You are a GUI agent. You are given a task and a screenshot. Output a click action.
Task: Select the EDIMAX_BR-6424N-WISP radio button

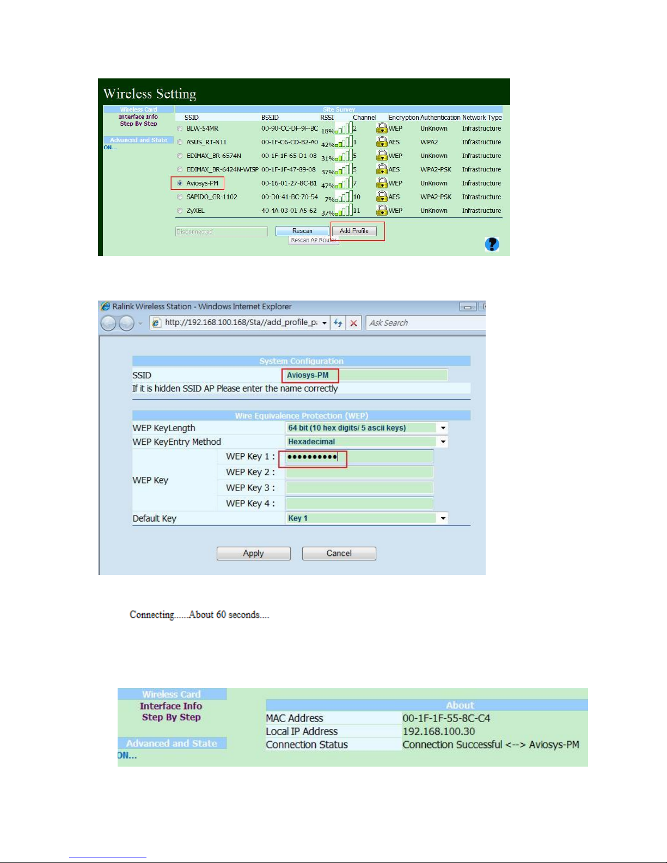pos(180,169)
